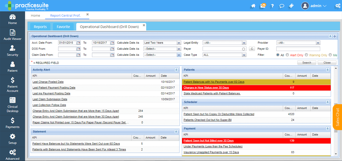Screen dimensions: 342x161
Task: Select the All filter radio button
Action: point(278,55)
